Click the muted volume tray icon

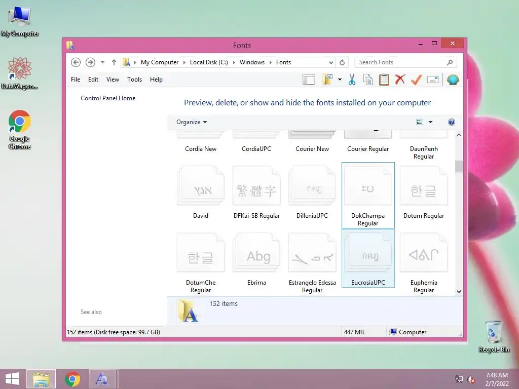coord(471,379)
